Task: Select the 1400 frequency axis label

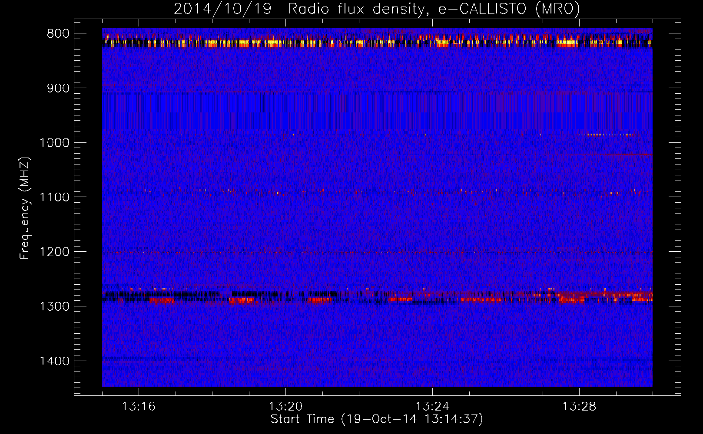Action: [54, 361]
